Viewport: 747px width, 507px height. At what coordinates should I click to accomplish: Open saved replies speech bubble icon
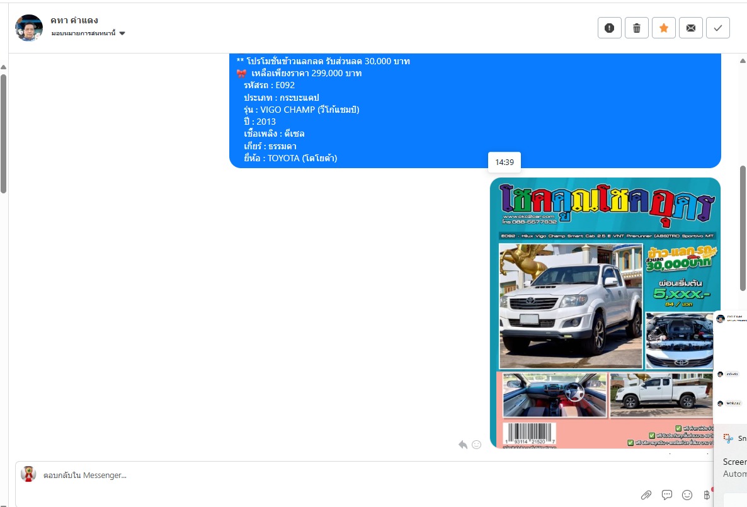(667, 495)
